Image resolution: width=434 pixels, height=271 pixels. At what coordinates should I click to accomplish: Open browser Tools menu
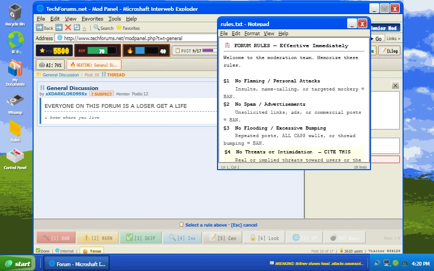click(x=114, y=19)
